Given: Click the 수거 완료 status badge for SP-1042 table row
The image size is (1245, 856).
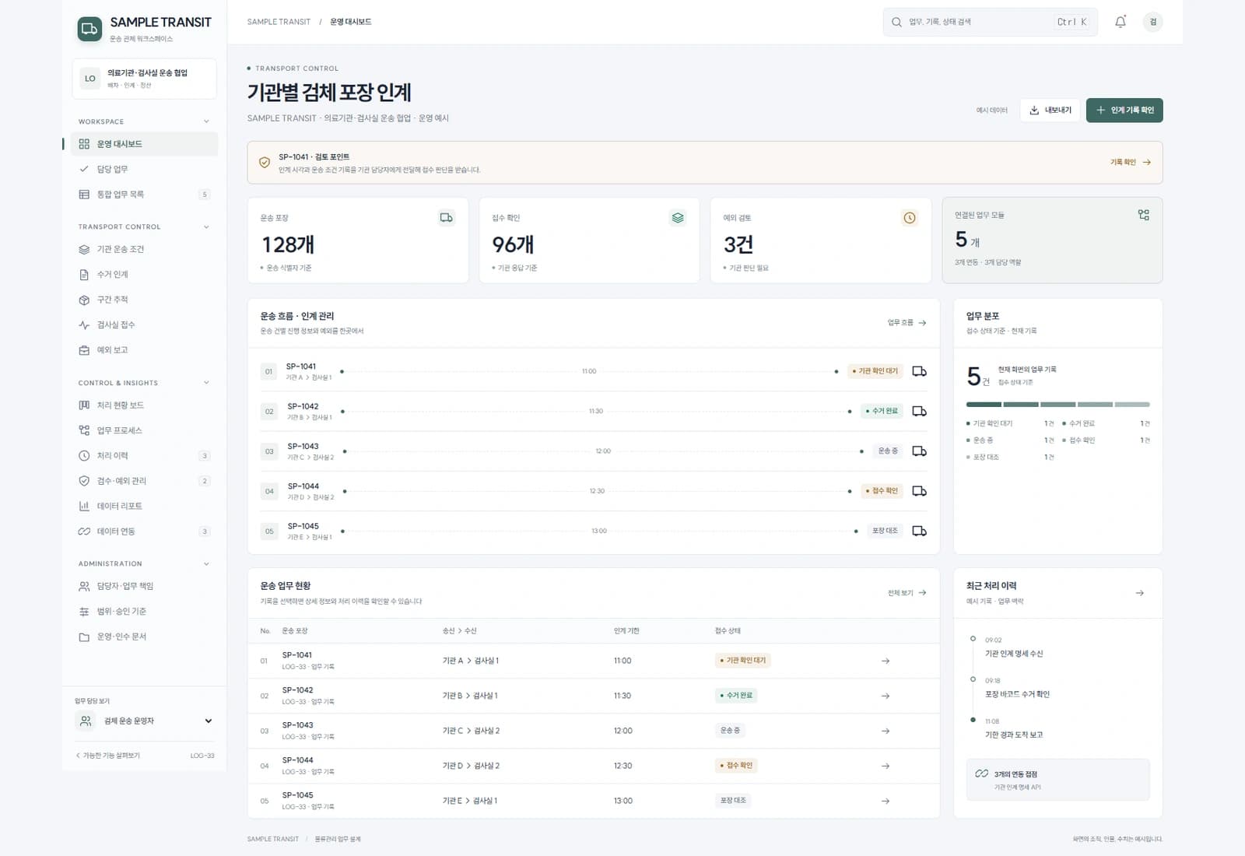Looking at the screenshot, I should pyautogui.click(x=735, y=696).
